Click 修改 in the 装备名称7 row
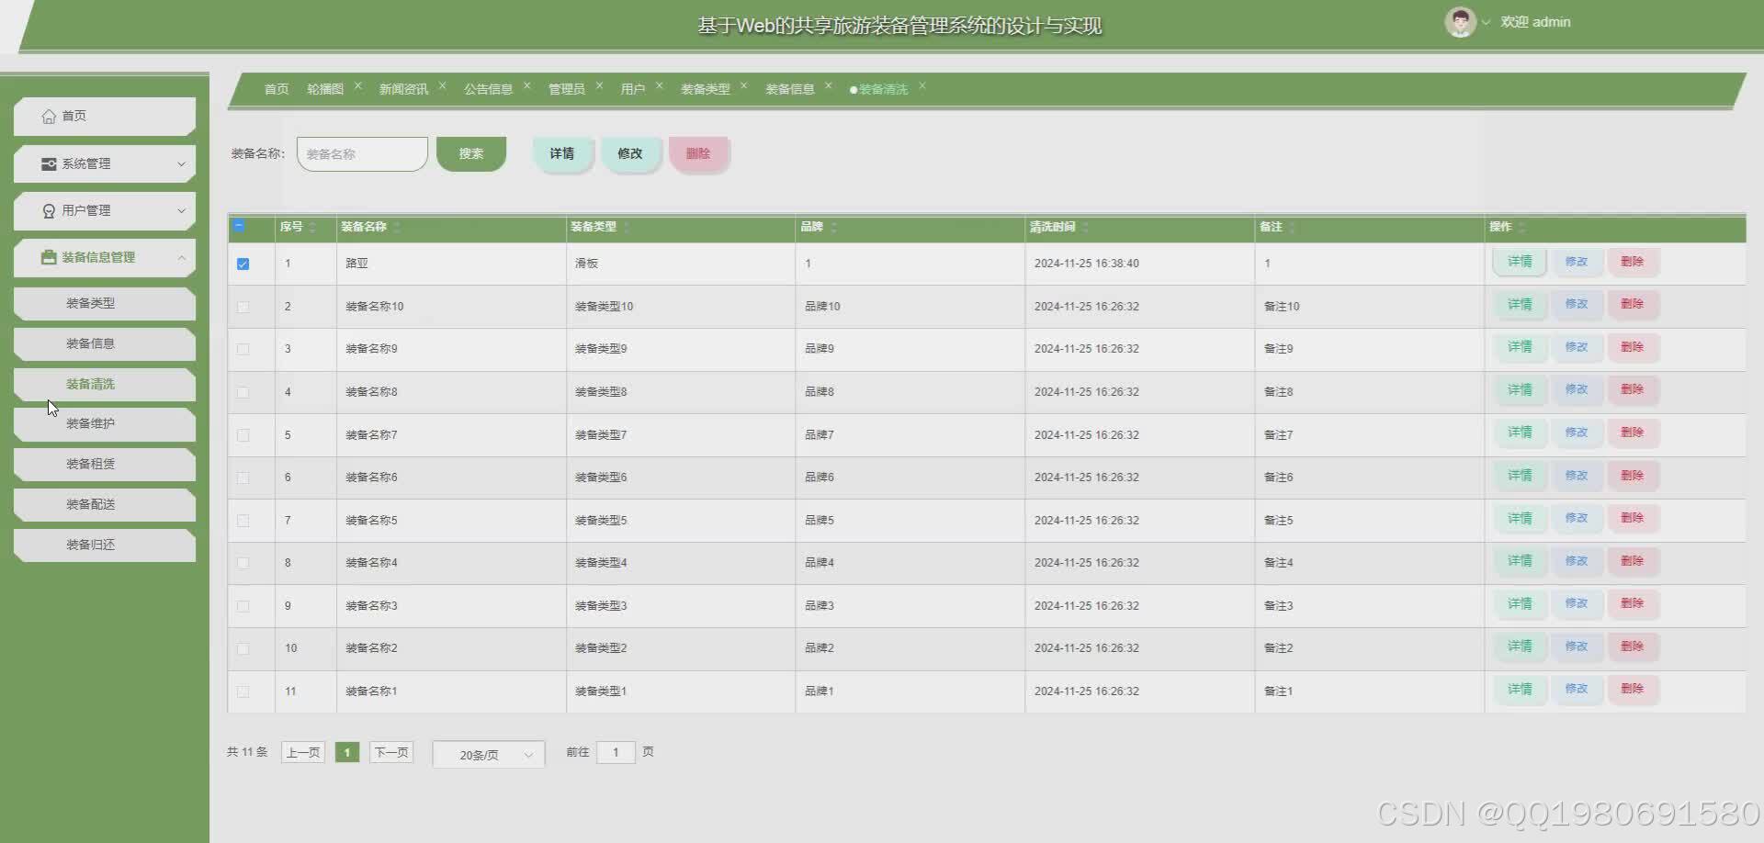This screenshot has width=1764, height=843. tap(1577, 433)
